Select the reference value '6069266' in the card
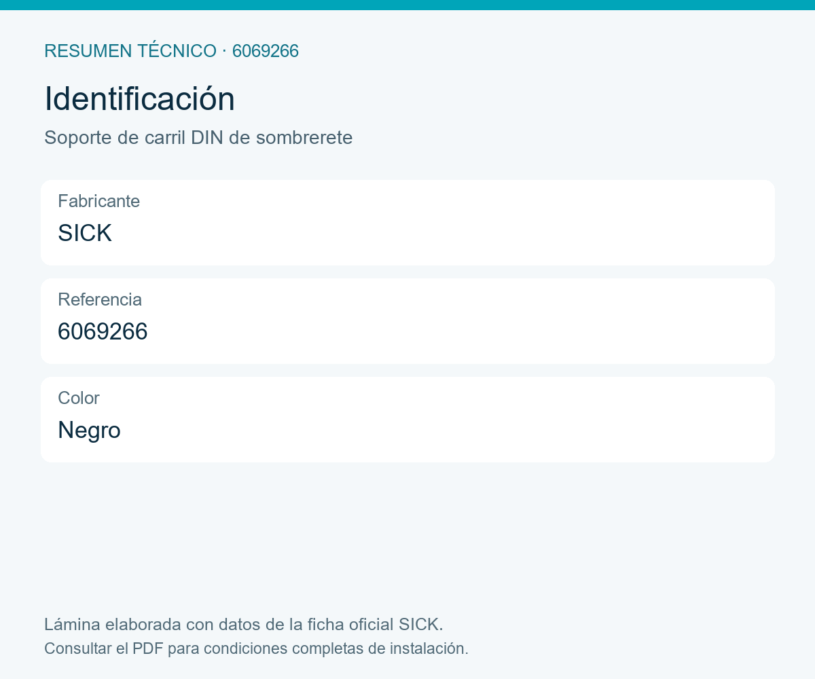Image resolution: width=815 pixels, height=679 pixels. [x=103, y=331]
